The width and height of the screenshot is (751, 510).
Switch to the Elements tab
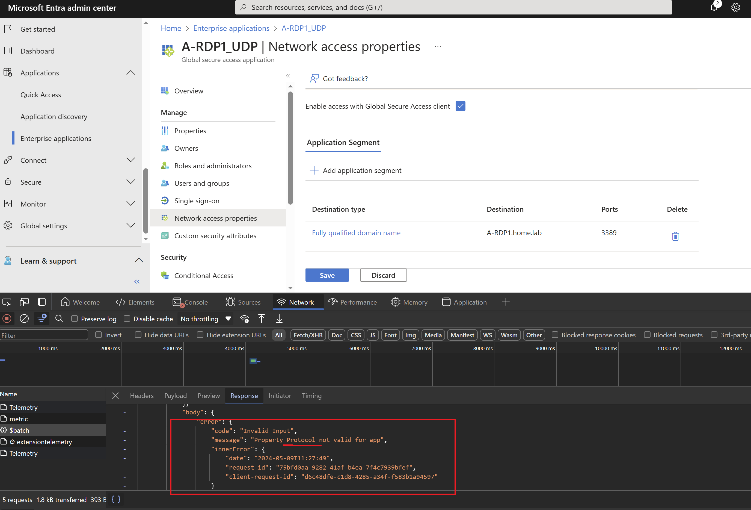(x=135, y=302)
